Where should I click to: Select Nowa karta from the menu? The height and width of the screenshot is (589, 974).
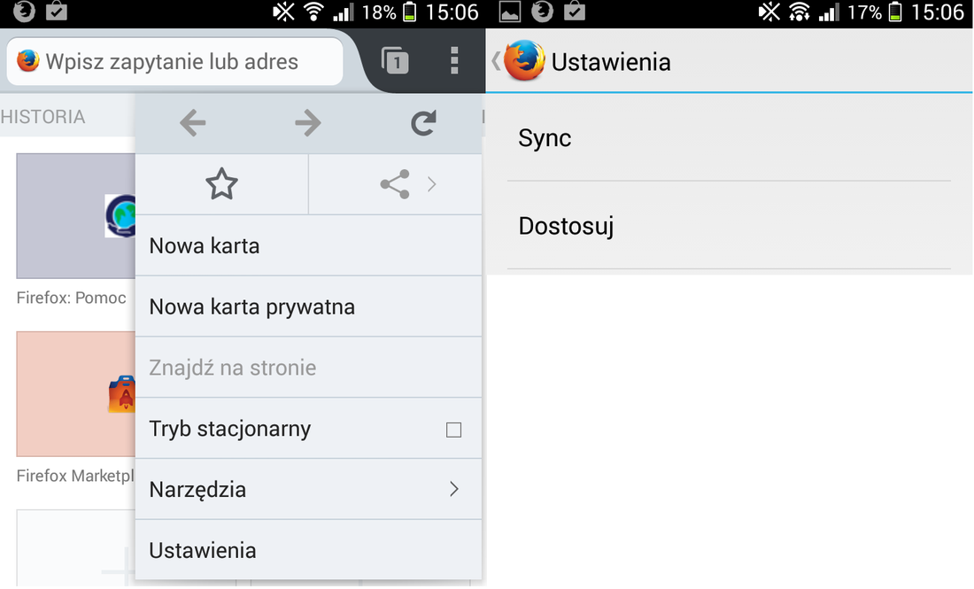(309, 245)
